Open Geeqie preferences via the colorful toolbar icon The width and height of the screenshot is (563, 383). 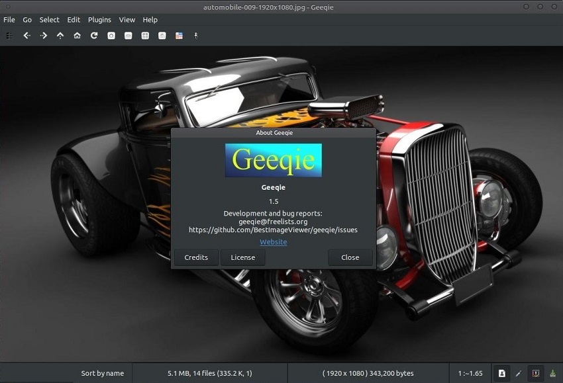179,36
